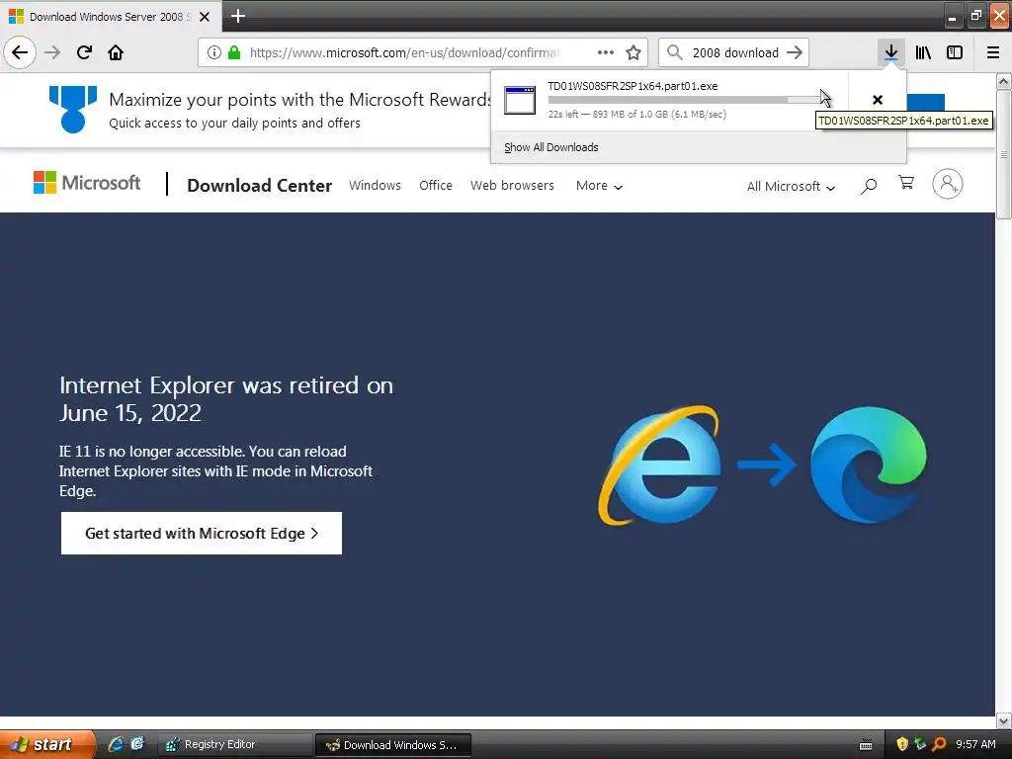
Task: Click the download progress bar
Action: [x=685, y=100]
